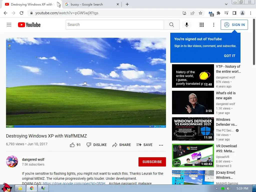Search with your voice microphone
Screen dimensions: 256x192
coord(187,25)
